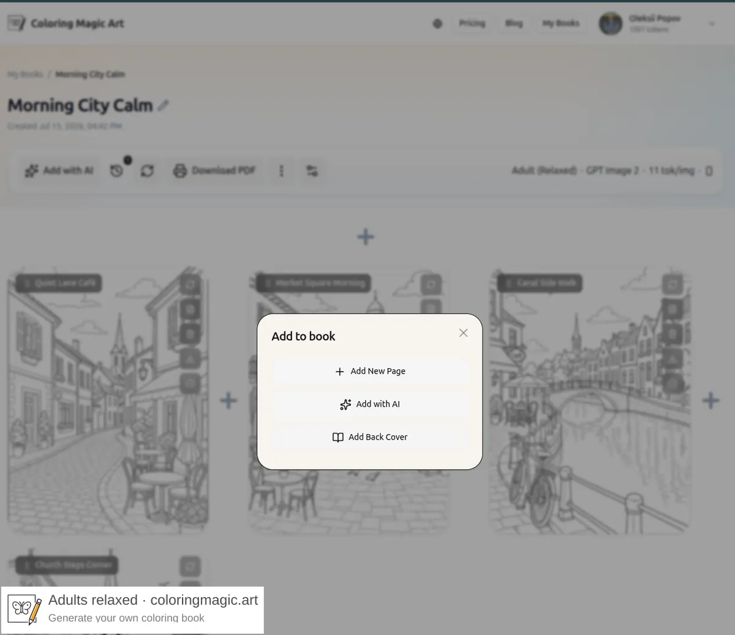Choose Add Back Cover in the dialog
The image size is (735, 635).
click(370, 437)
